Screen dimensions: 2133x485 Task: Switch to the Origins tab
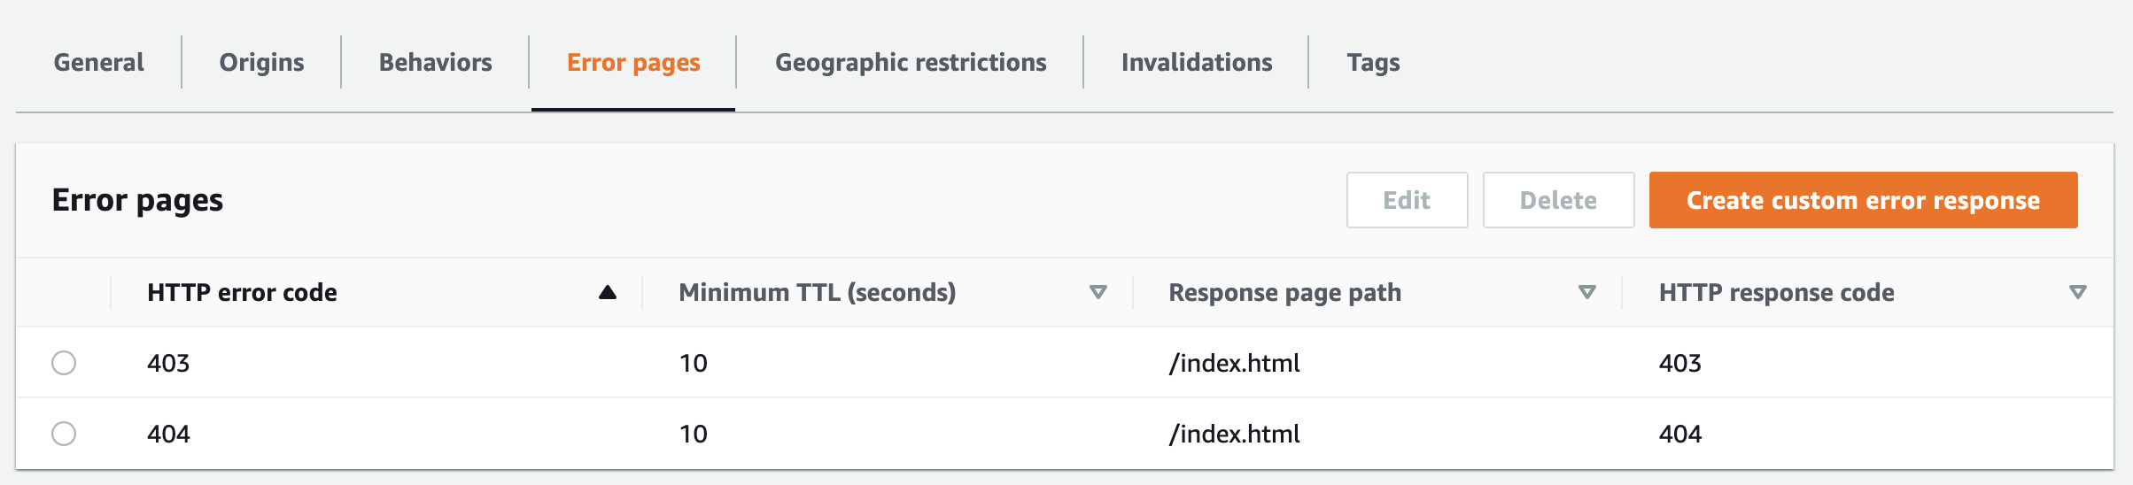pos(261,63)
